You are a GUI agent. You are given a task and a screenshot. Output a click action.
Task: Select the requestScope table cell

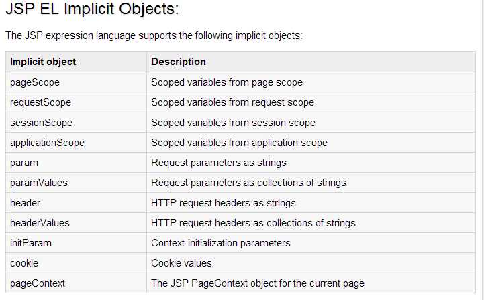coord(40,102)
